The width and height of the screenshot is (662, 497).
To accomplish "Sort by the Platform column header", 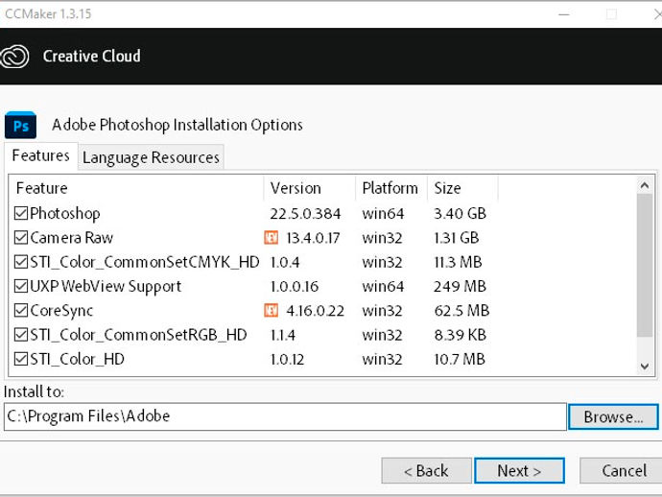I will tap(390, 188).
